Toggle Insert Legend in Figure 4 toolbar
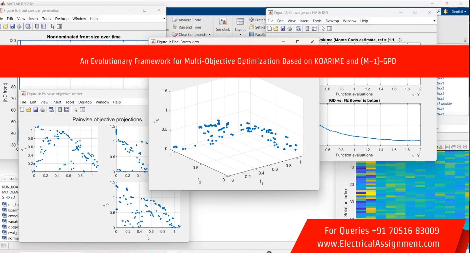This screenshot has height=253, width=470. 67,110
